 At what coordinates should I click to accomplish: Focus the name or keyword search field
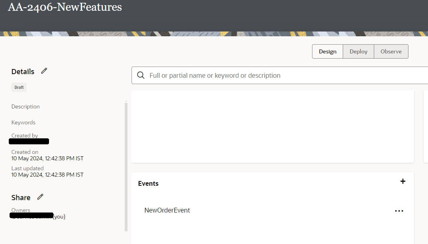pyautogui.click(x=279, y=75)
